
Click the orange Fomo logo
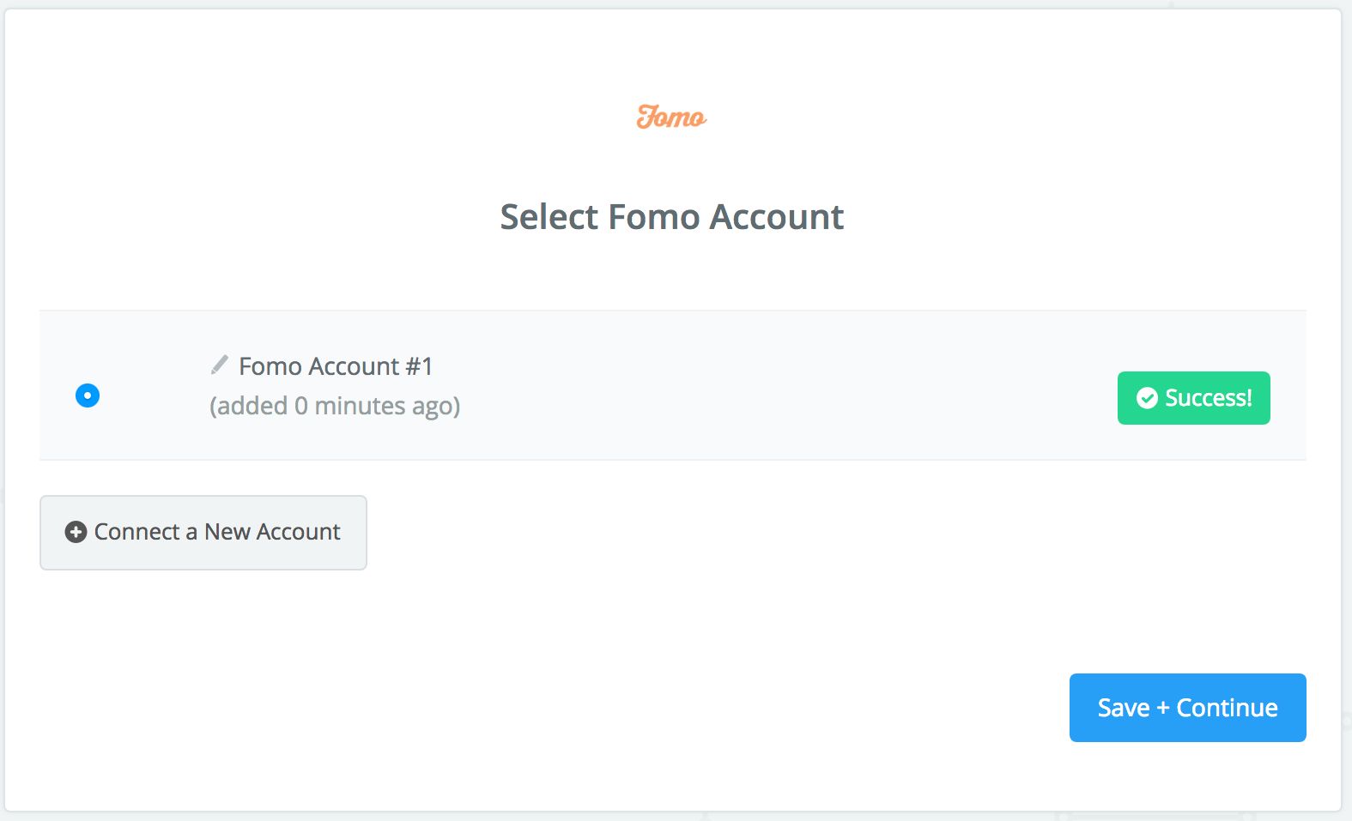(x=671, y=117)
